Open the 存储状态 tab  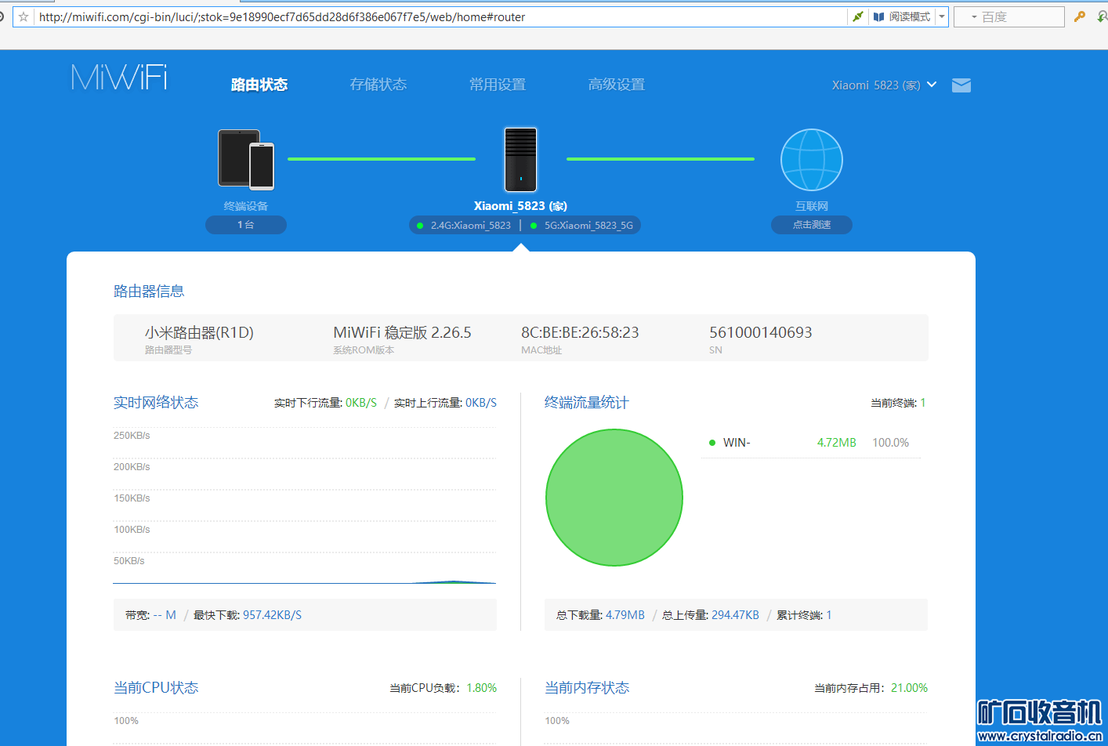(378, 85)
